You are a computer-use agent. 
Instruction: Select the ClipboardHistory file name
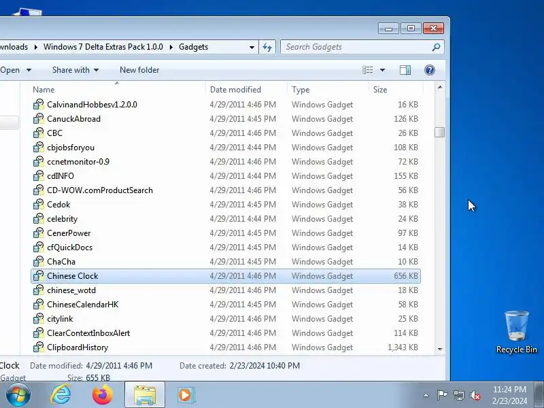[x=78, y=347]
